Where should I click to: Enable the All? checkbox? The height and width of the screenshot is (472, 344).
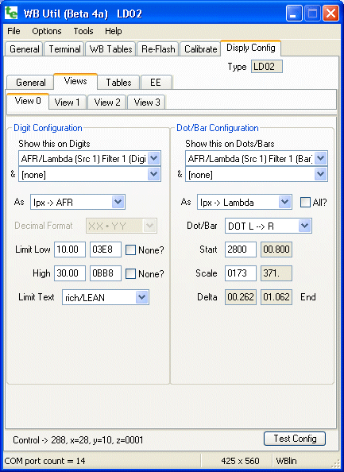[x=305, y=203]
